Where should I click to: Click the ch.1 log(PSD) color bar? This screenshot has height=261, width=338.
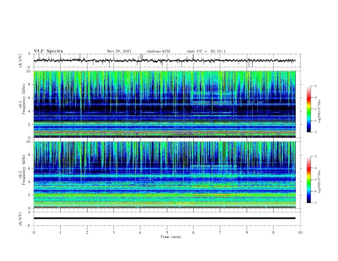pyautogui.click(x=309, y=109)
